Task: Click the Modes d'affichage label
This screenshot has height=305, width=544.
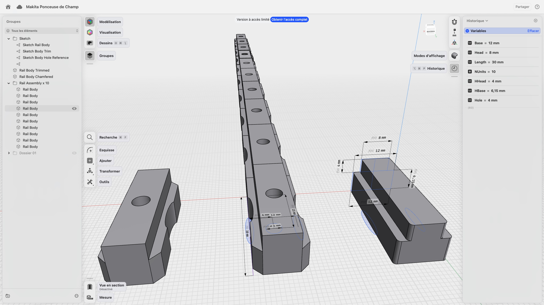Action: [429, 56]
